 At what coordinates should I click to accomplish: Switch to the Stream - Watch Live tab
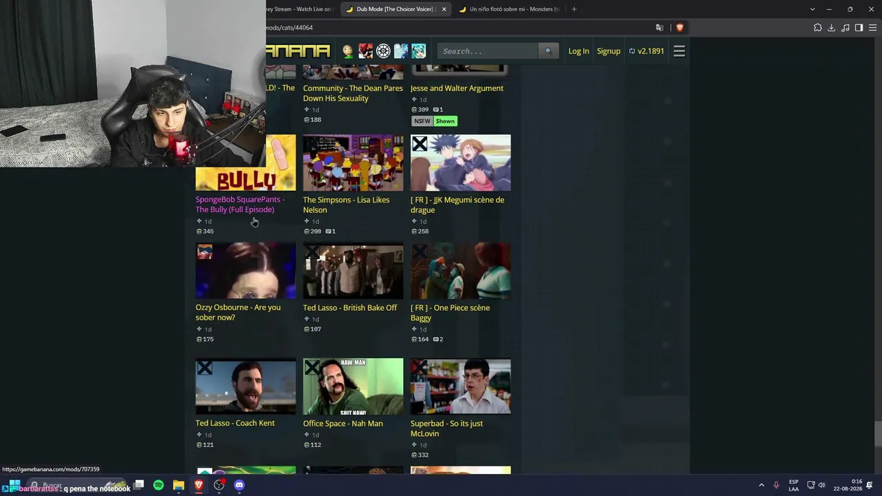(x=300, y=9)
